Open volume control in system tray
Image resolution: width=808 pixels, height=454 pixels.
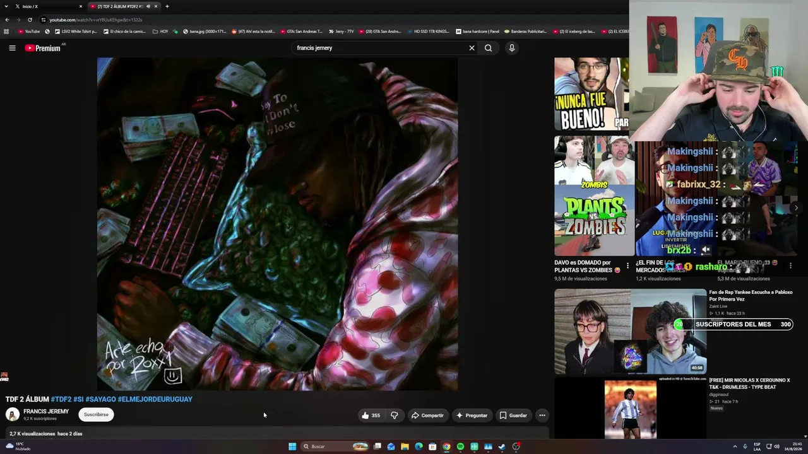776,446
